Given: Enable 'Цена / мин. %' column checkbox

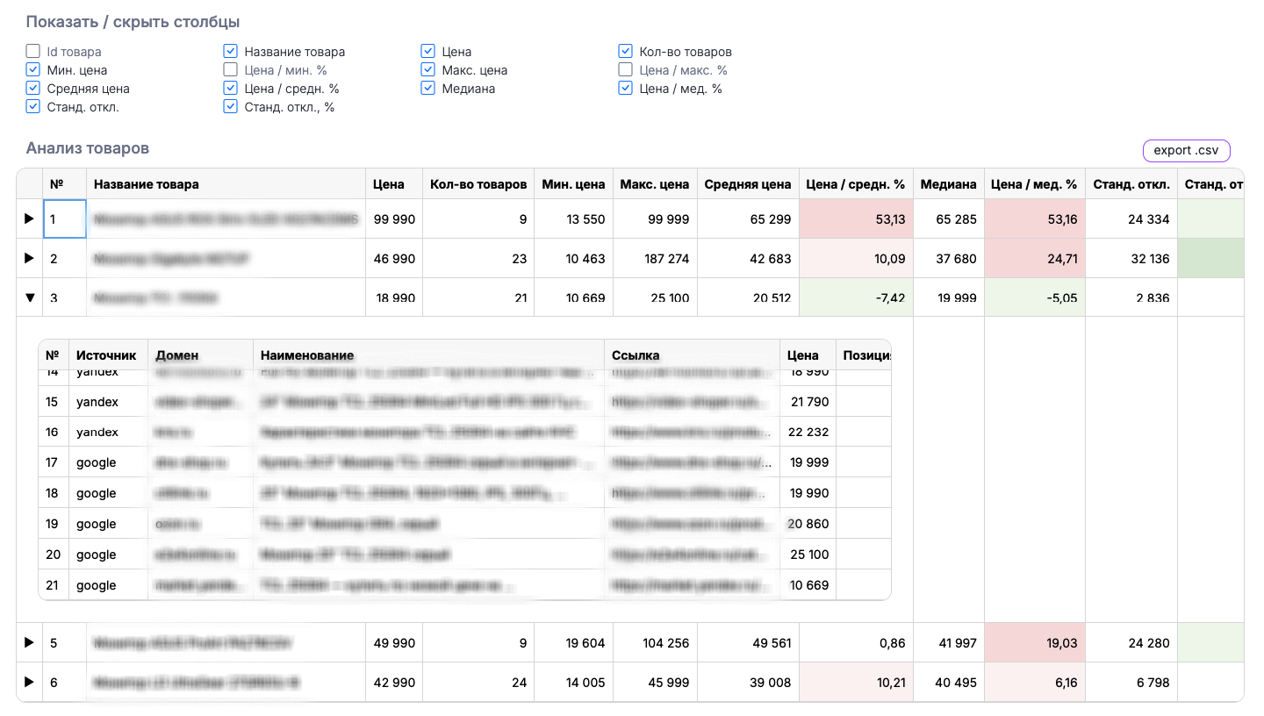Looking at the screenshot, I should click(231, 70).
